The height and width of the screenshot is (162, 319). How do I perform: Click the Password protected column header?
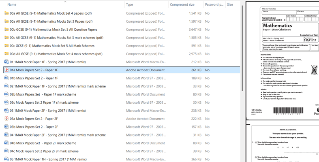coord(214,5)
